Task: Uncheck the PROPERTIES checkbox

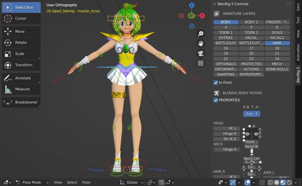Action: click(216, 100)
